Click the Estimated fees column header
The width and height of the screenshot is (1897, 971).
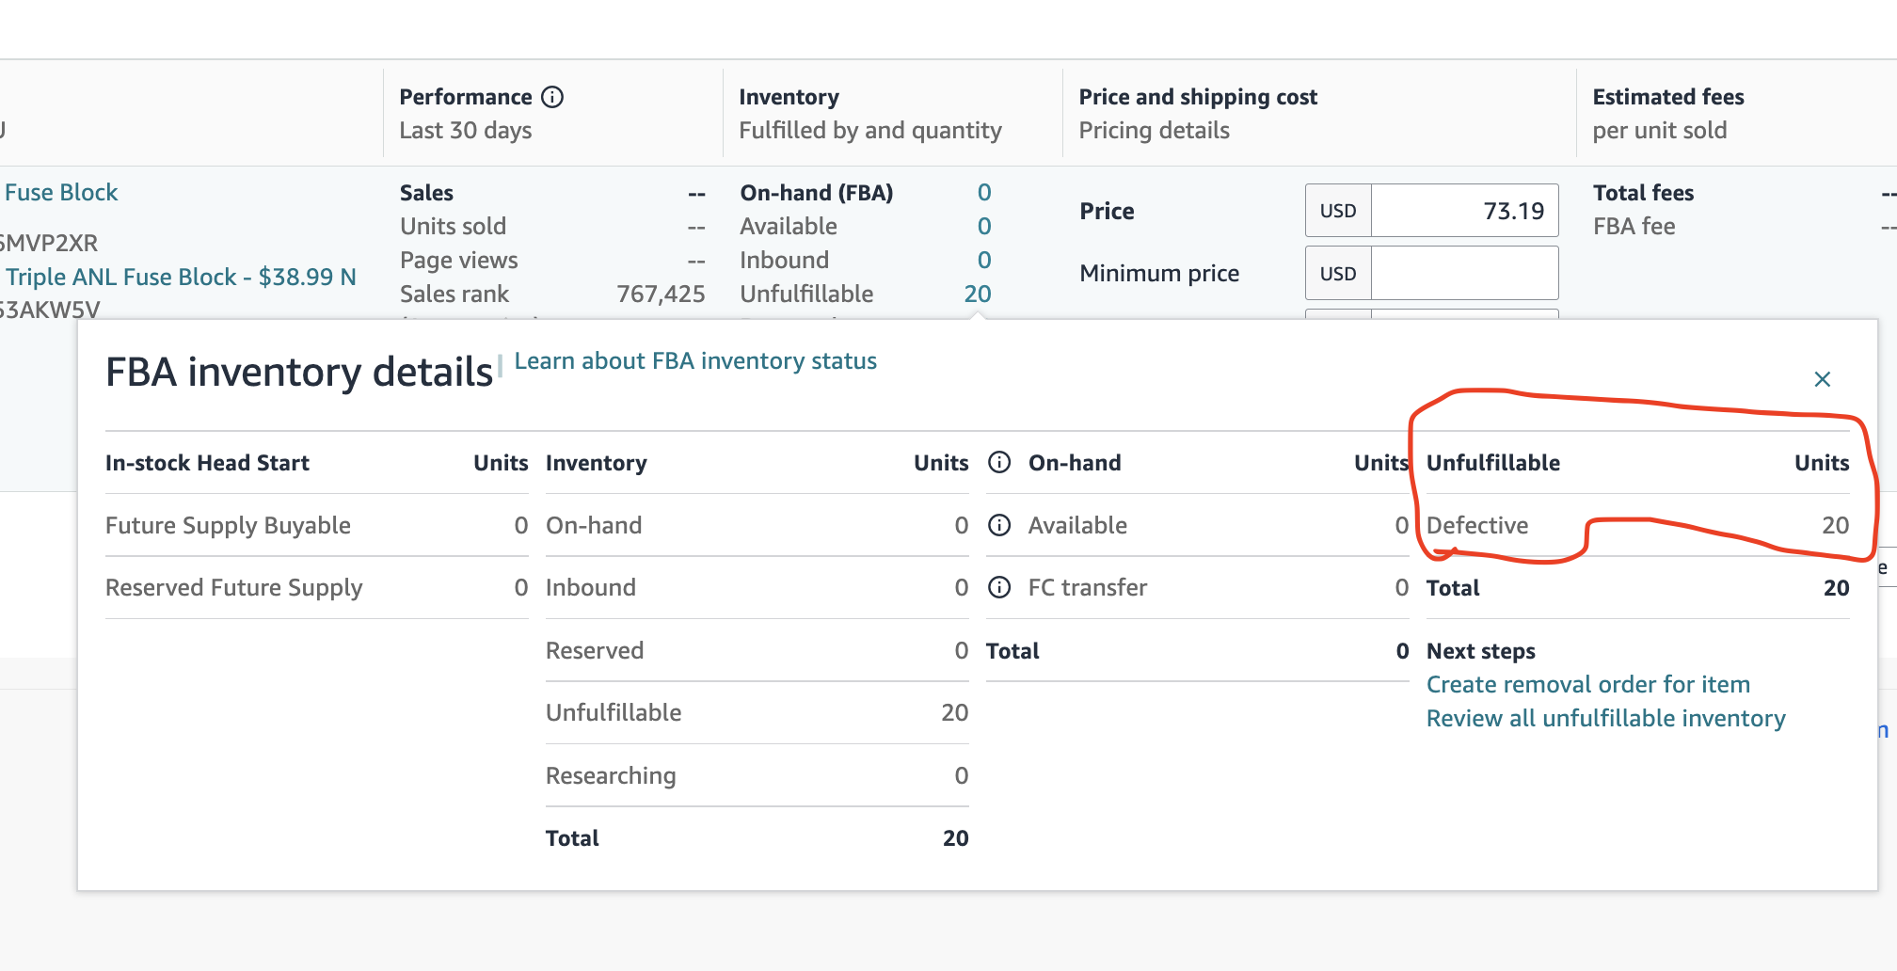pos(1668,97)
